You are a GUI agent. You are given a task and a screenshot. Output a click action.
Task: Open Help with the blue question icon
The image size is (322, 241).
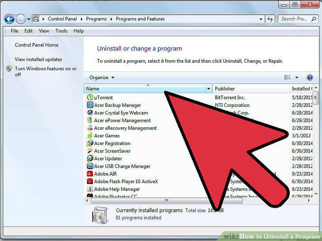310,78
